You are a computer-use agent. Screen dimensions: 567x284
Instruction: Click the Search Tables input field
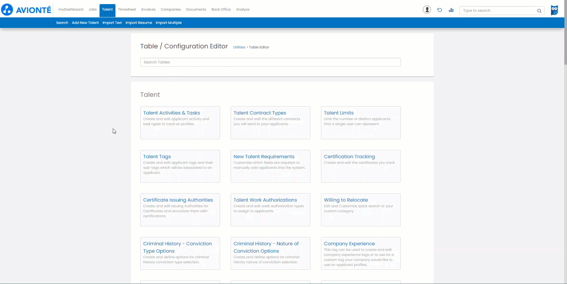click(270, 62)
